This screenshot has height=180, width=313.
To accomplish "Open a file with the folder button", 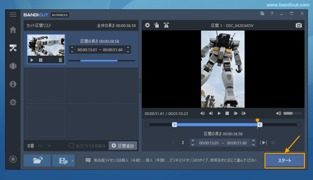I will [x=37, y=160].
